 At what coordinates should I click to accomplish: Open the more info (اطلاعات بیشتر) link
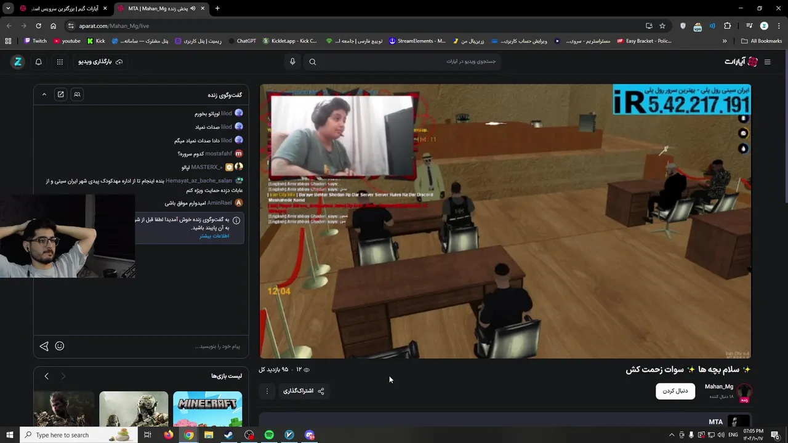(214, 236)
